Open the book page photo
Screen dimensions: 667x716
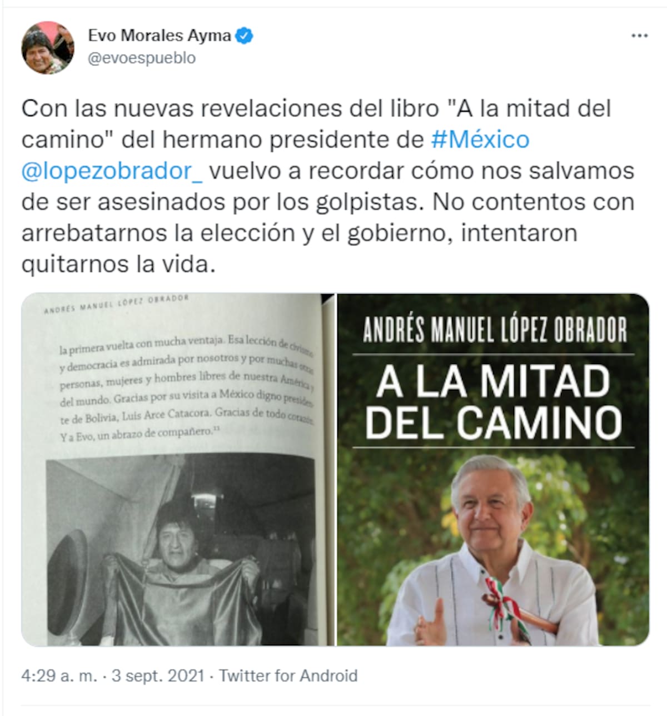tap(178, 470)
